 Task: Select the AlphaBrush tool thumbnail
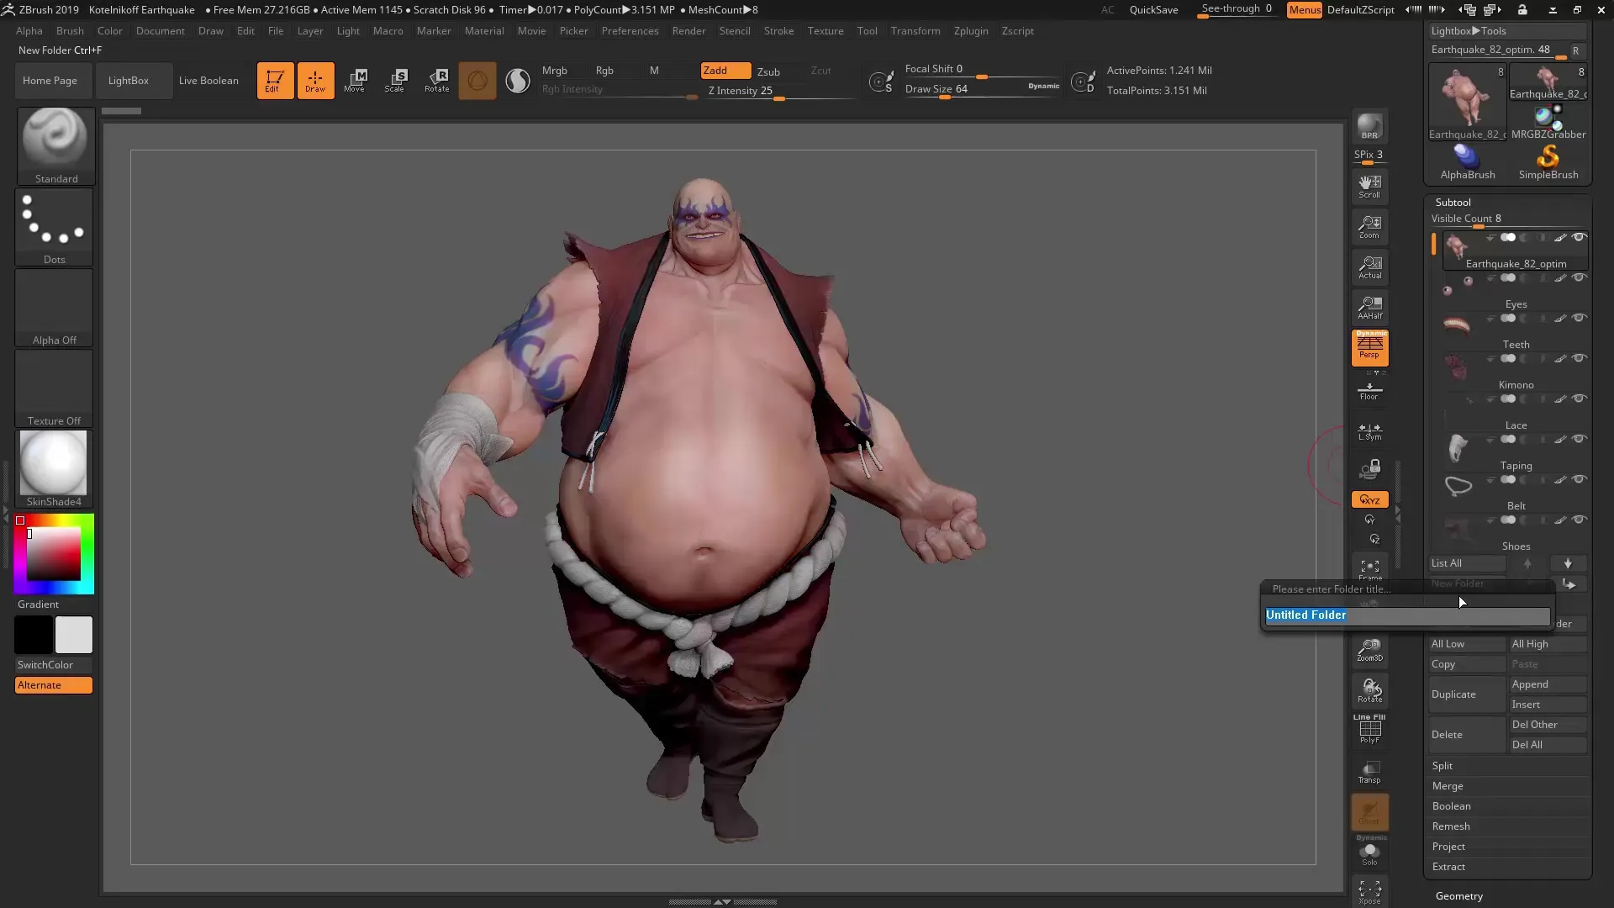click(1467, 162)
